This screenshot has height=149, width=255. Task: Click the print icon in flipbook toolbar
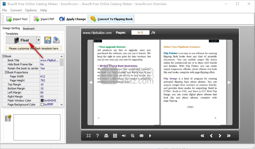click(x=106, y=136)
